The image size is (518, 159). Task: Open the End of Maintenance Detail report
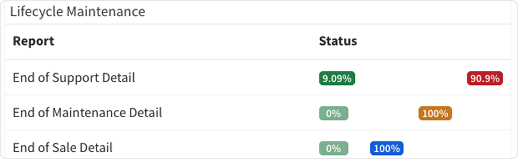click(87, 113)
